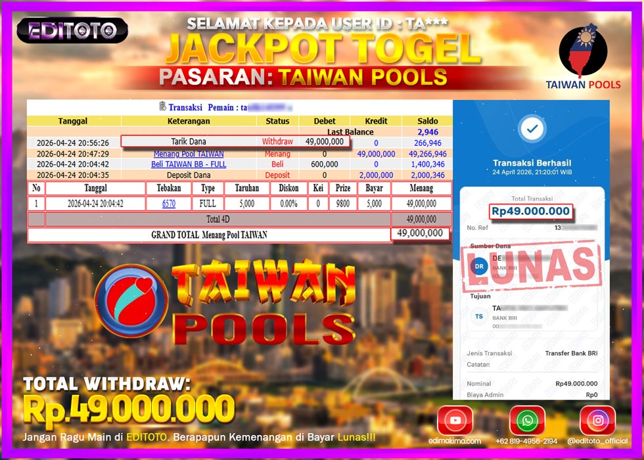Click the +62 819-4956-2194 phone number
Image resolution: width=644 pixels, height=460 pixels.
pos(527,441)
